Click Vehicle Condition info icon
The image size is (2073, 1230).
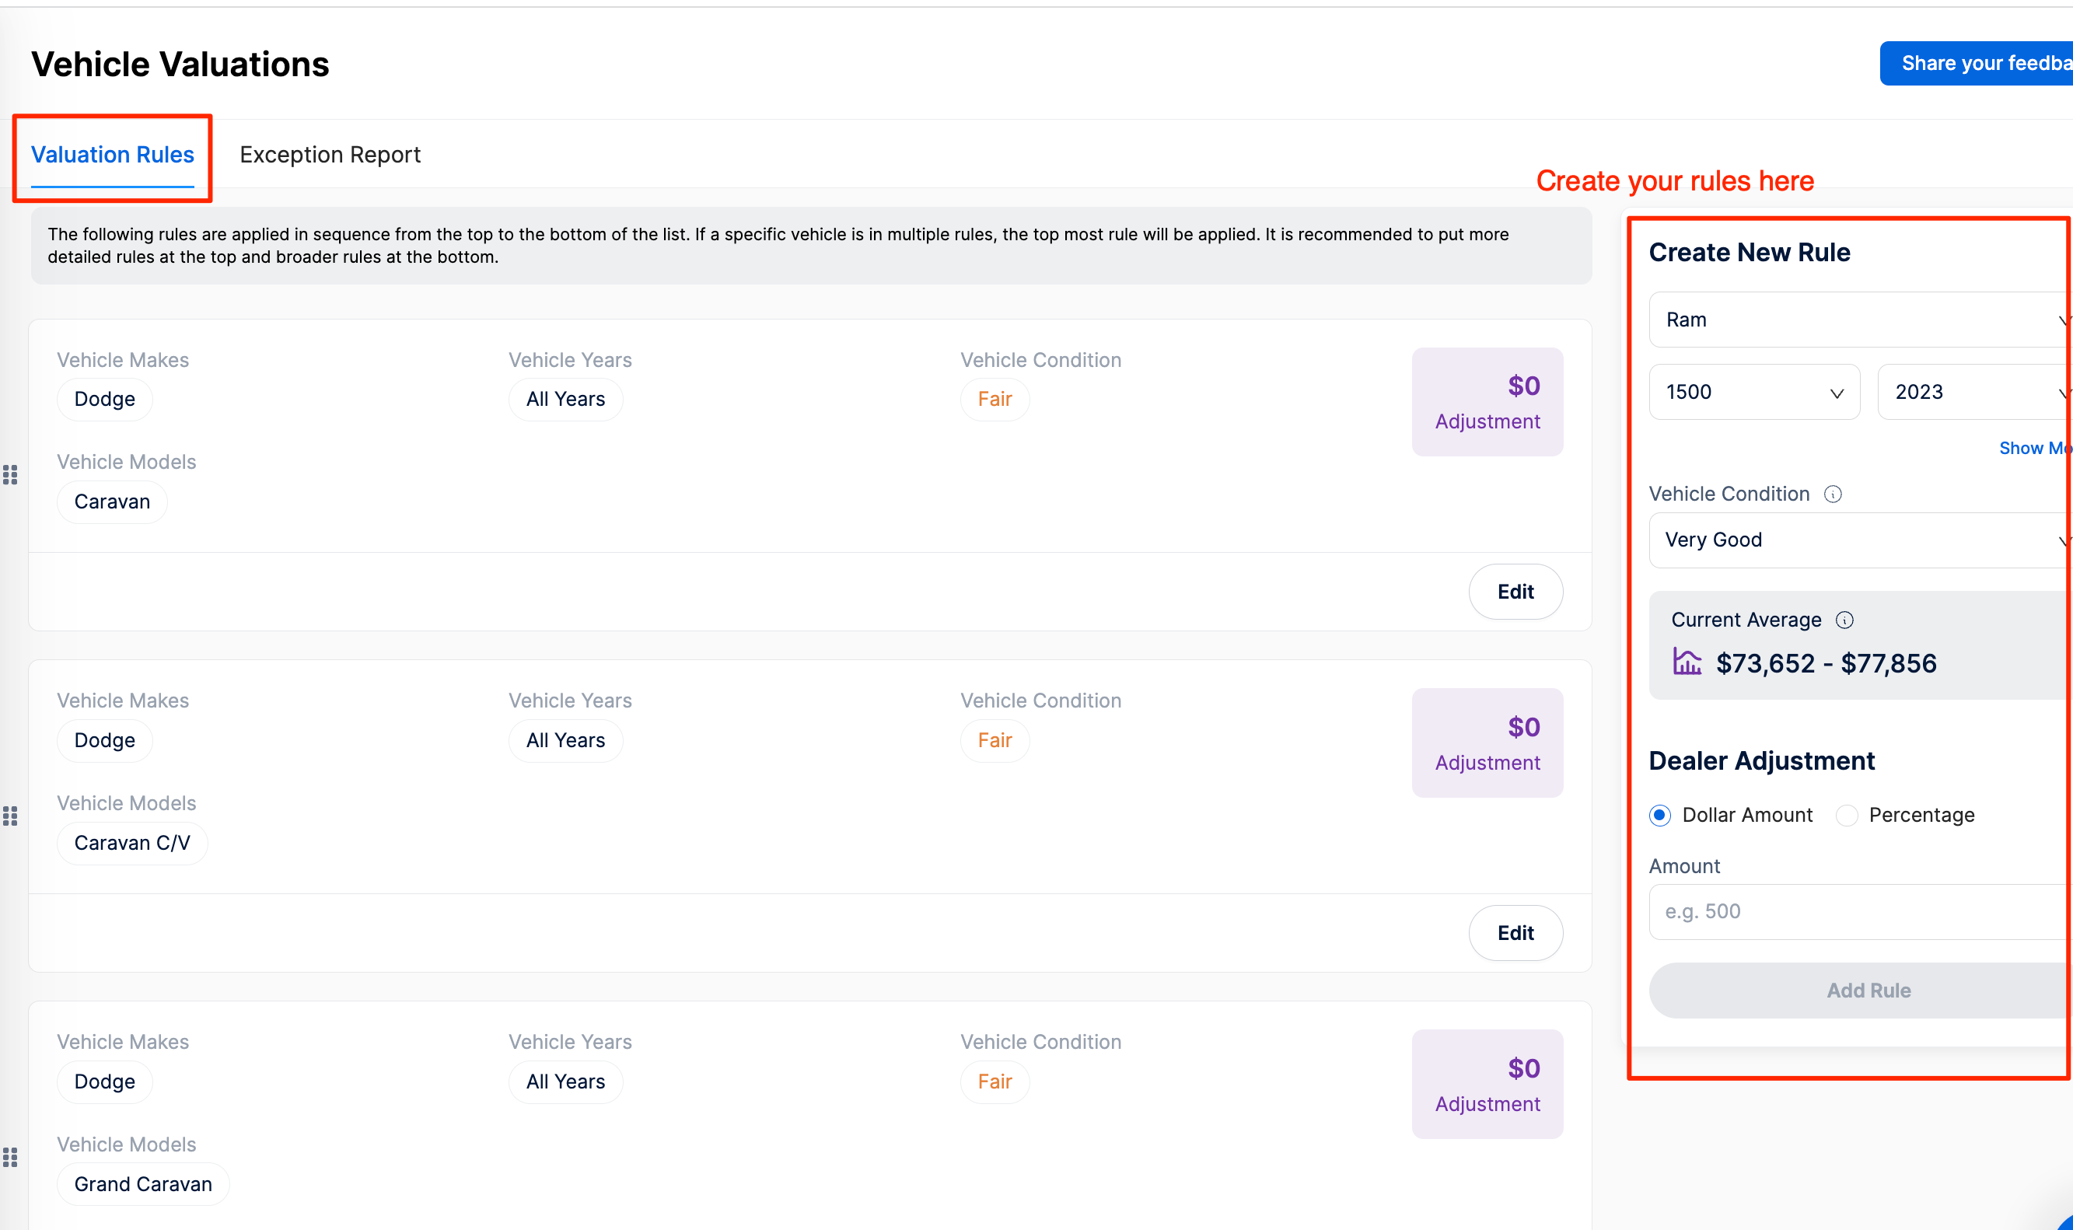click(x=1833, y=494)
